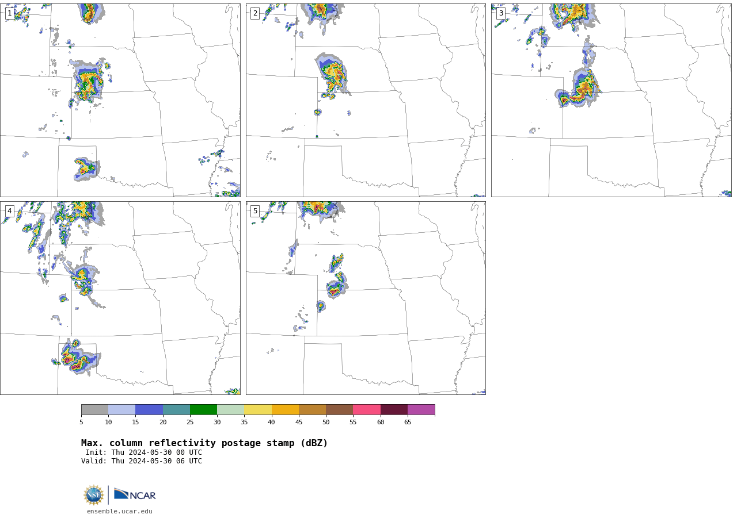This screenshot has height=518, width=737.
Task: Click the colorbar tick label 30
Action: pos(217,423)
